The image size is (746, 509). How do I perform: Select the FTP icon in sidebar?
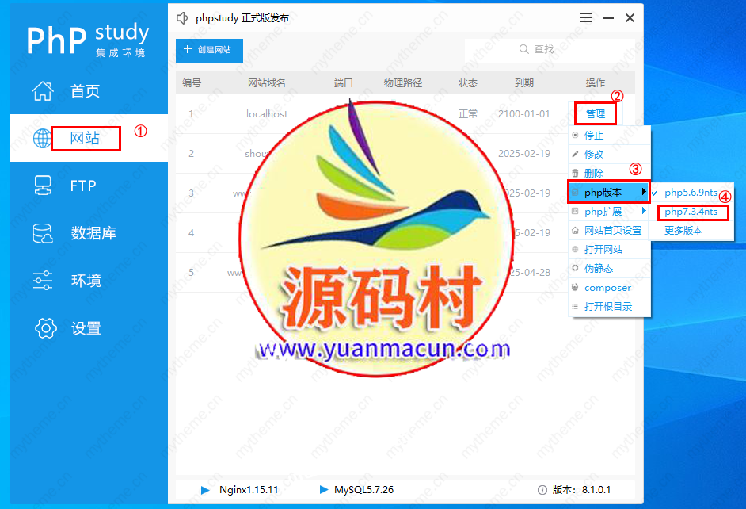click(43, 186)
